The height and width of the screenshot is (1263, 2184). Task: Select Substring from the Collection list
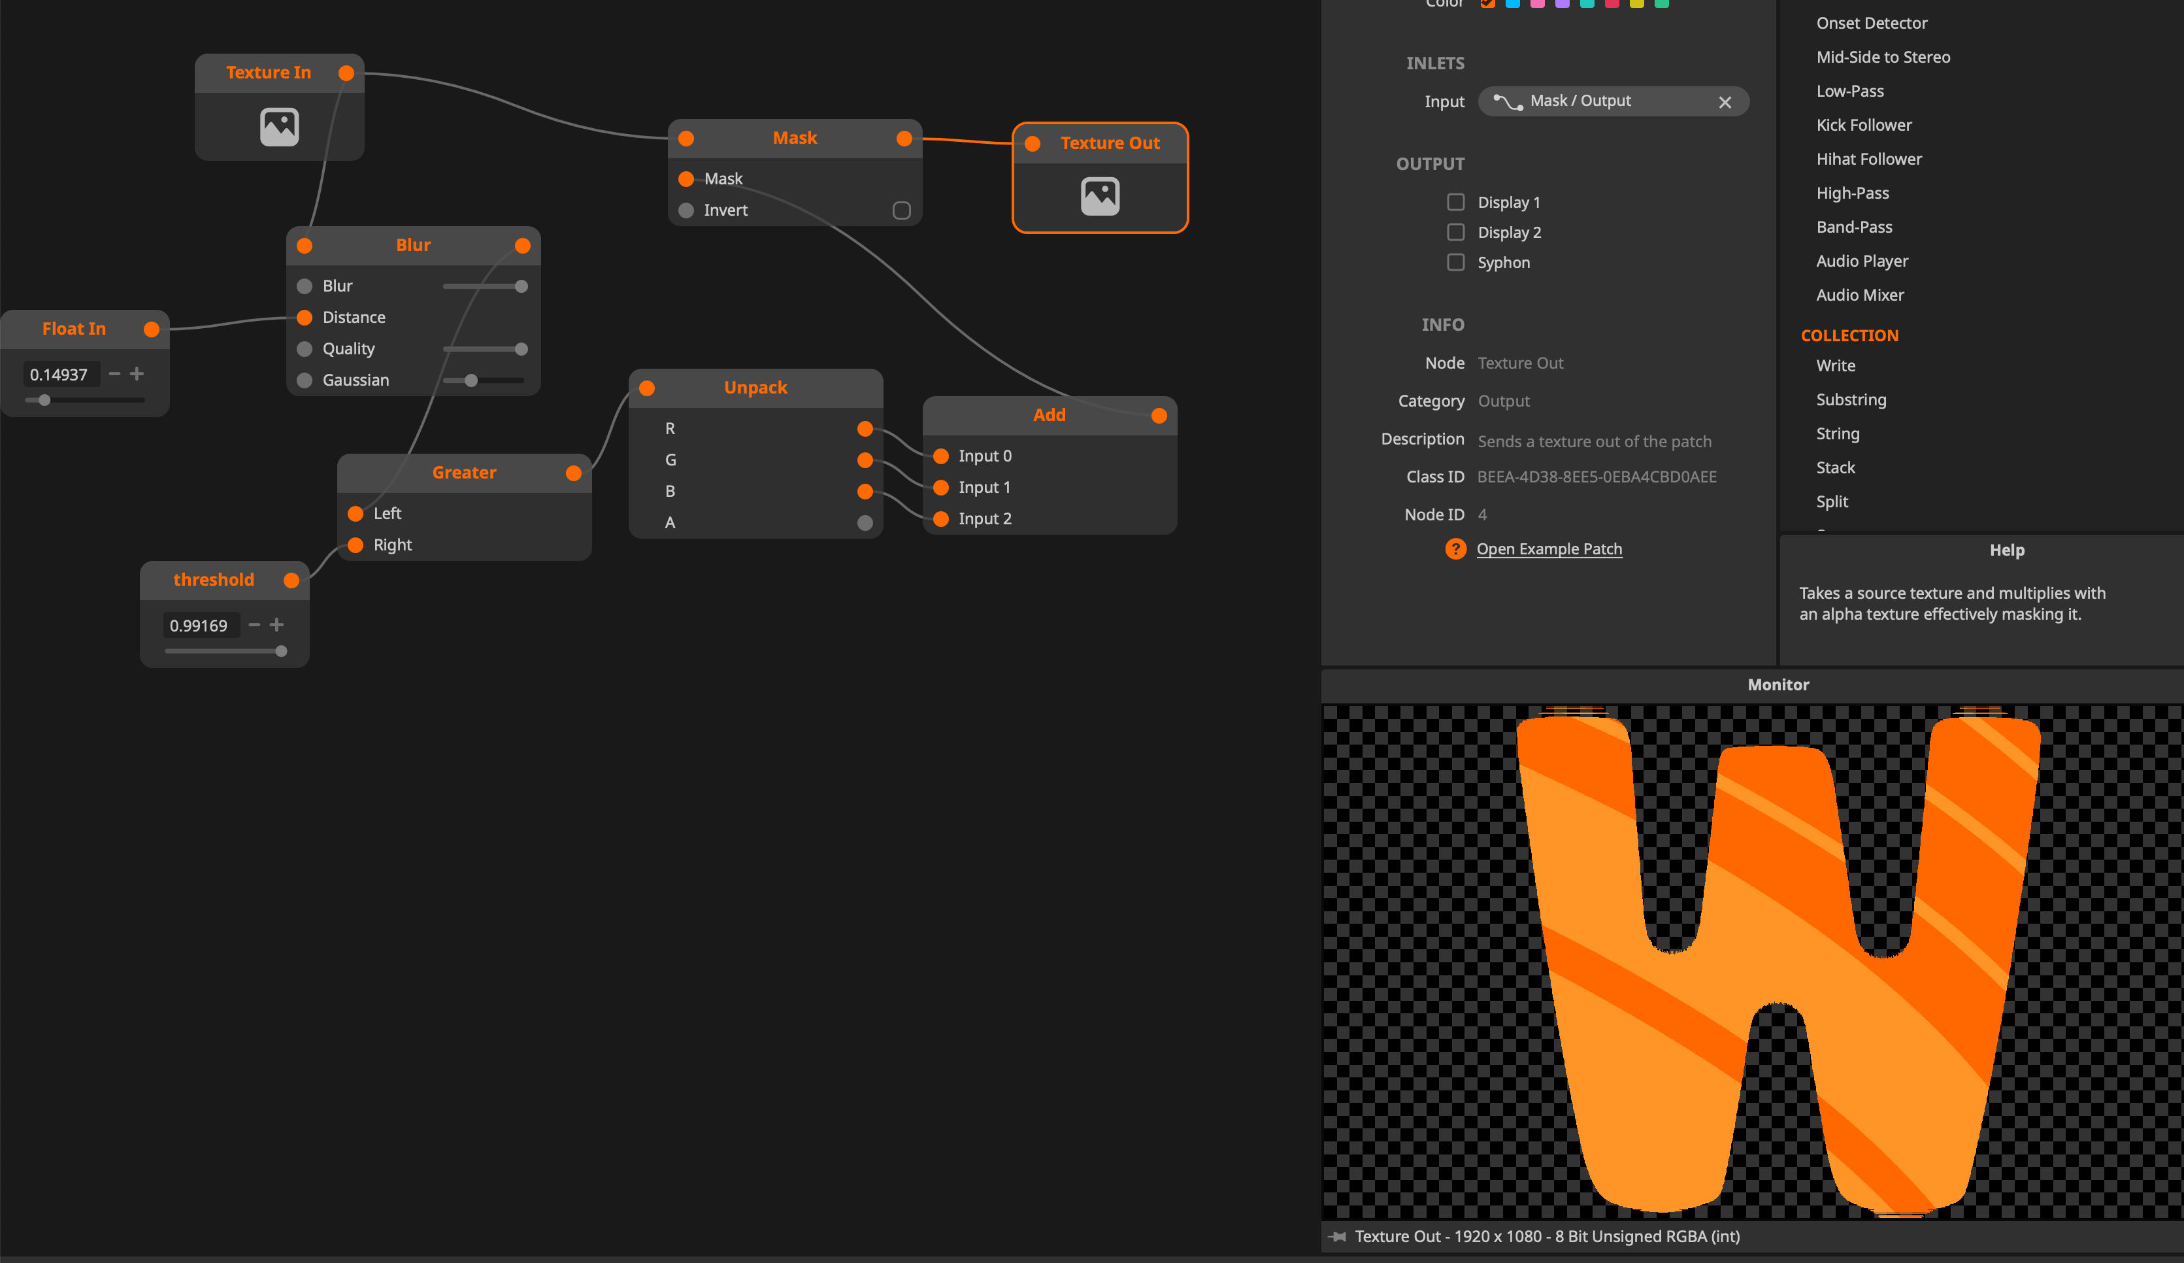coord(1850,399)
